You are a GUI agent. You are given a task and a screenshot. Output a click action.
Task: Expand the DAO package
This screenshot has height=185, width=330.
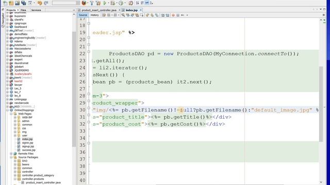[15, 161]
